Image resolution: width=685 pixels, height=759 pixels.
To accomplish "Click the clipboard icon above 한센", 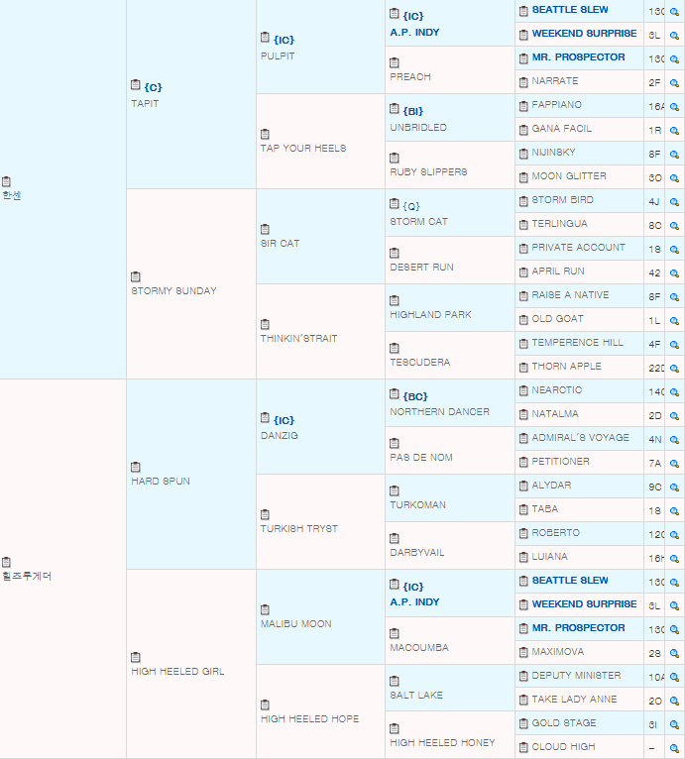I will pyautogui.click(x=6, y=182).
